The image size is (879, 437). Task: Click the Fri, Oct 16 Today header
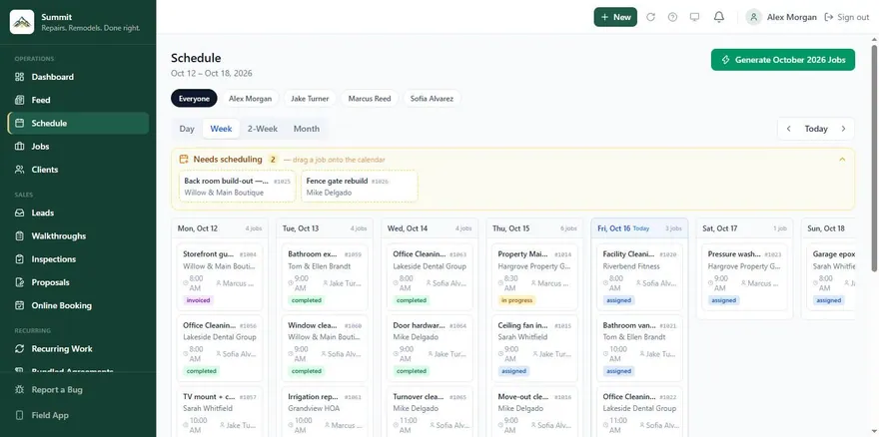click(x=639, y=228)
